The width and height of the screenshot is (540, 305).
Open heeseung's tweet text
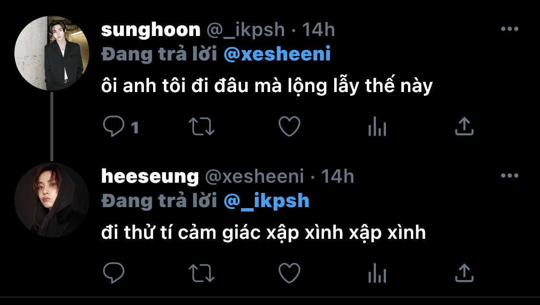264,233
